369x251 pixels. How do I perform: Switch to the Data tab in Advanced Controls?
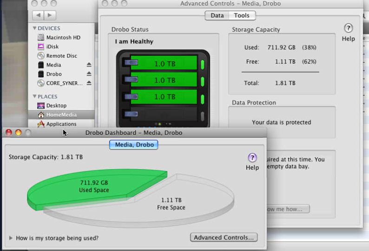pyautogui.click(x=217, y=15)
